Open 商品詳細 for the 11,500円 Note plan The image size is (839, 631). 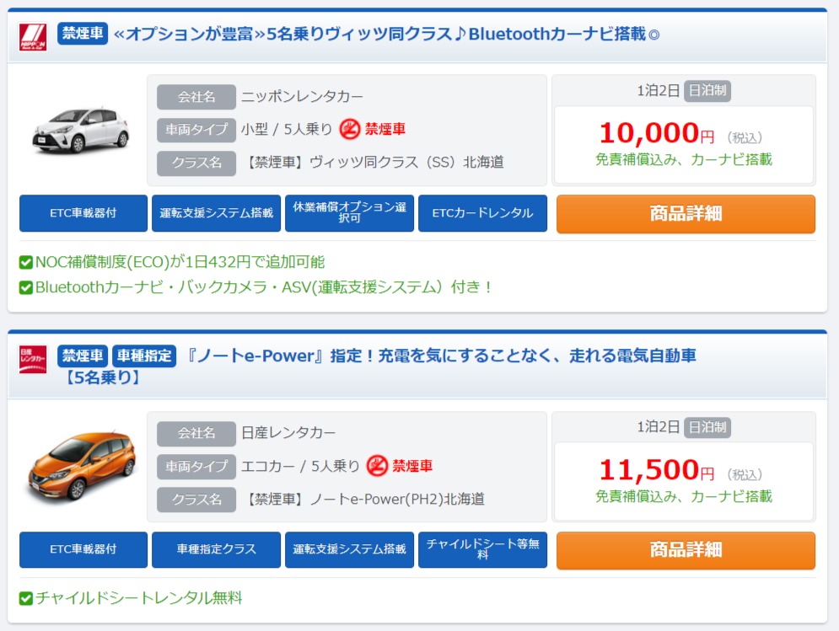686,550
